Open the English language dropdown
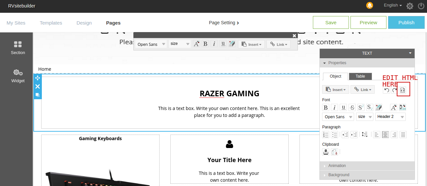 click(x=393, y=5)
